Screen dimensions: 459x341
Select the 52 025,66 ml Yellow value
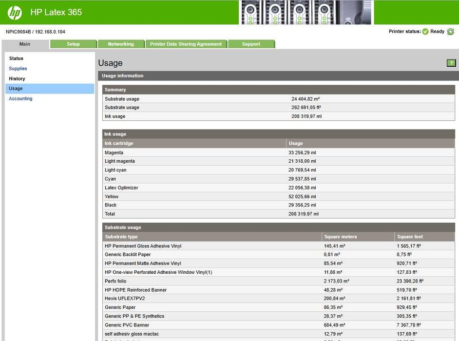click(x=302, y=196)
